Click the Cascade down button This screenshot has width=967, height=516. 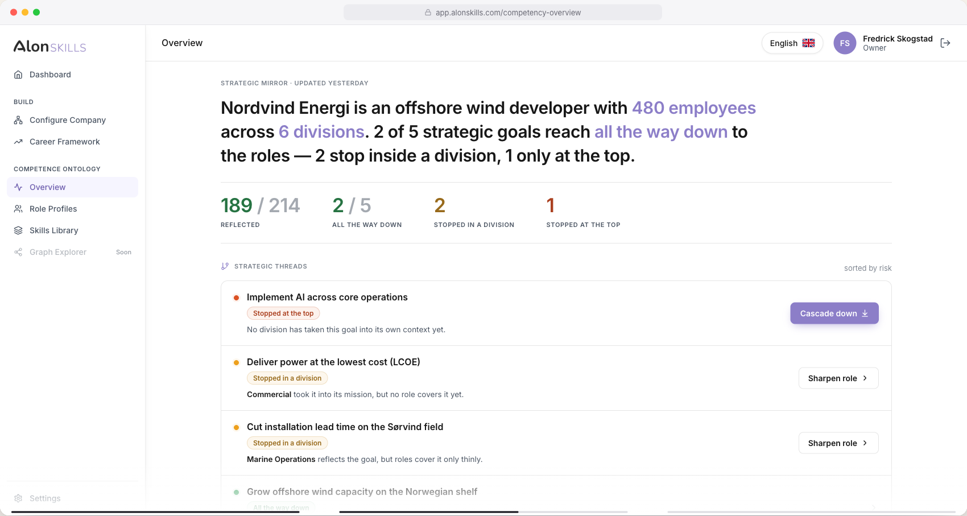[x=834, y=313]
